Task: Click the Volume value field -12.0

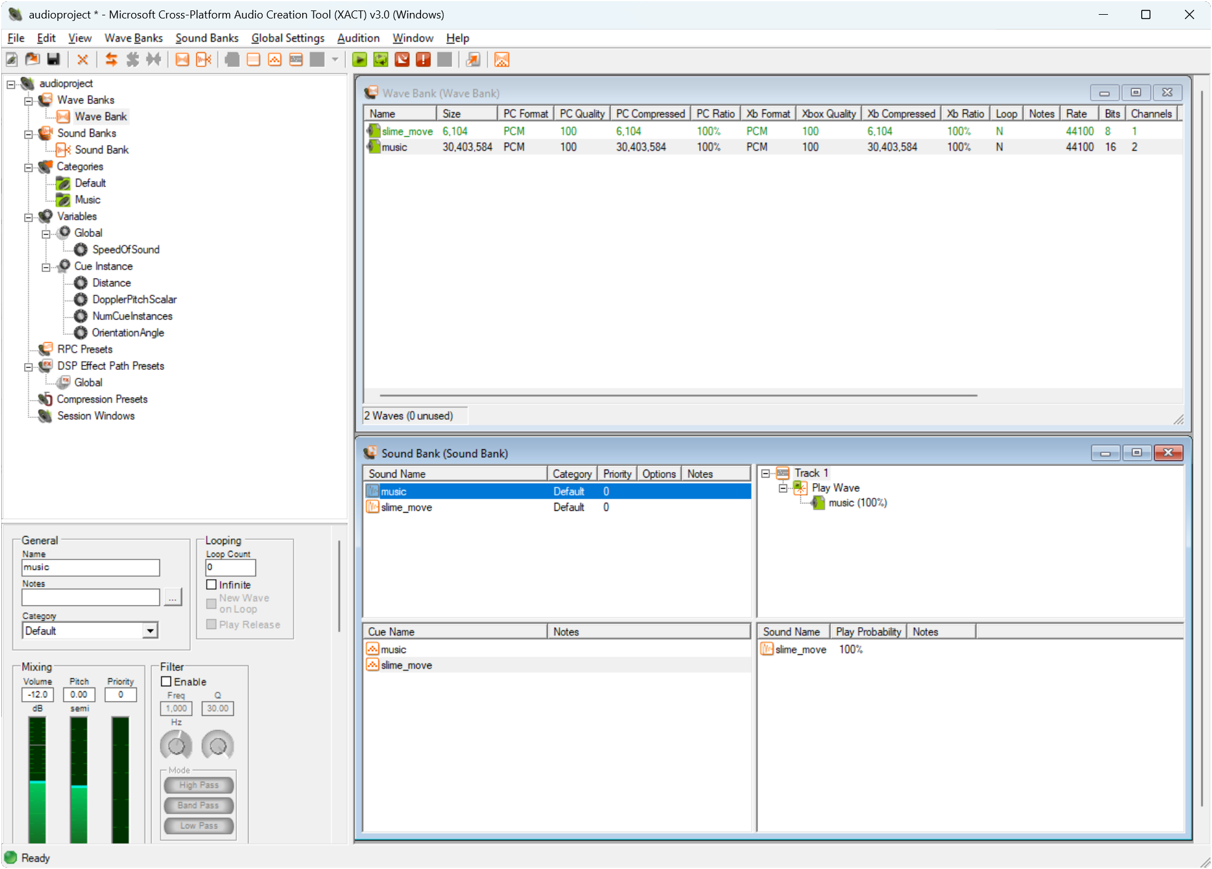Action: (38, 694)
